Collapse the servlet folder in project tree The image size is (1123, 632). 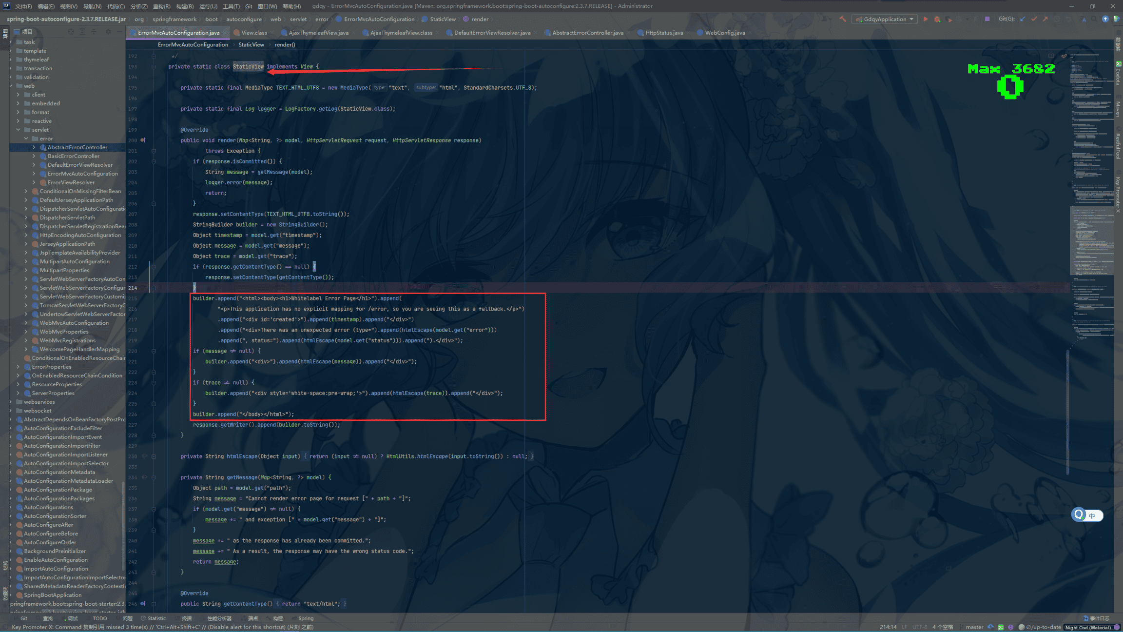(19, 130)
